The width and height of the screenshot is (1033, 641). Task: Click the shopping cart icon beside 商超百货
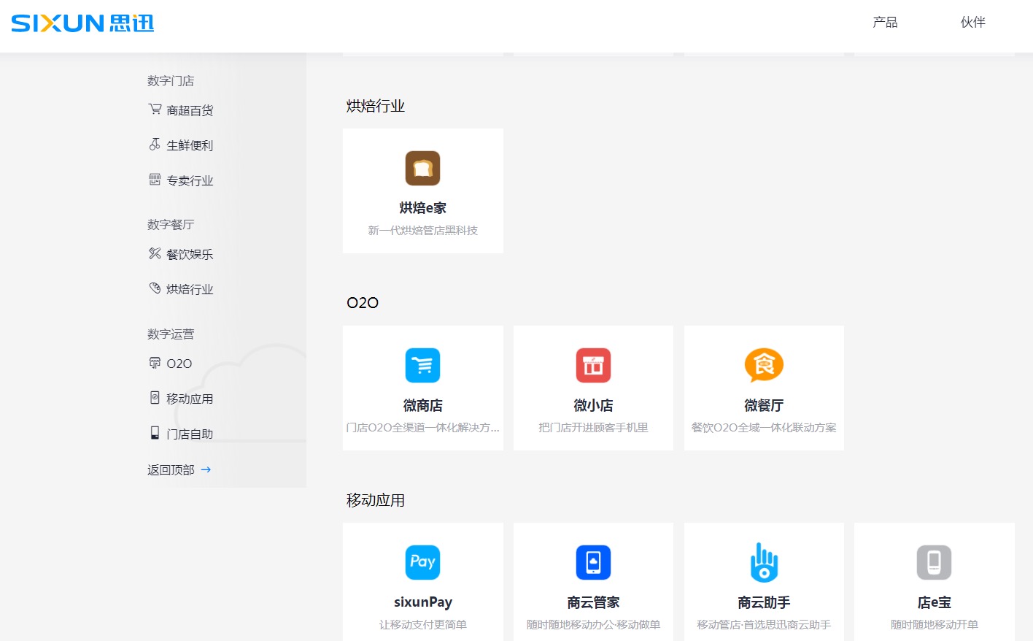155,110
